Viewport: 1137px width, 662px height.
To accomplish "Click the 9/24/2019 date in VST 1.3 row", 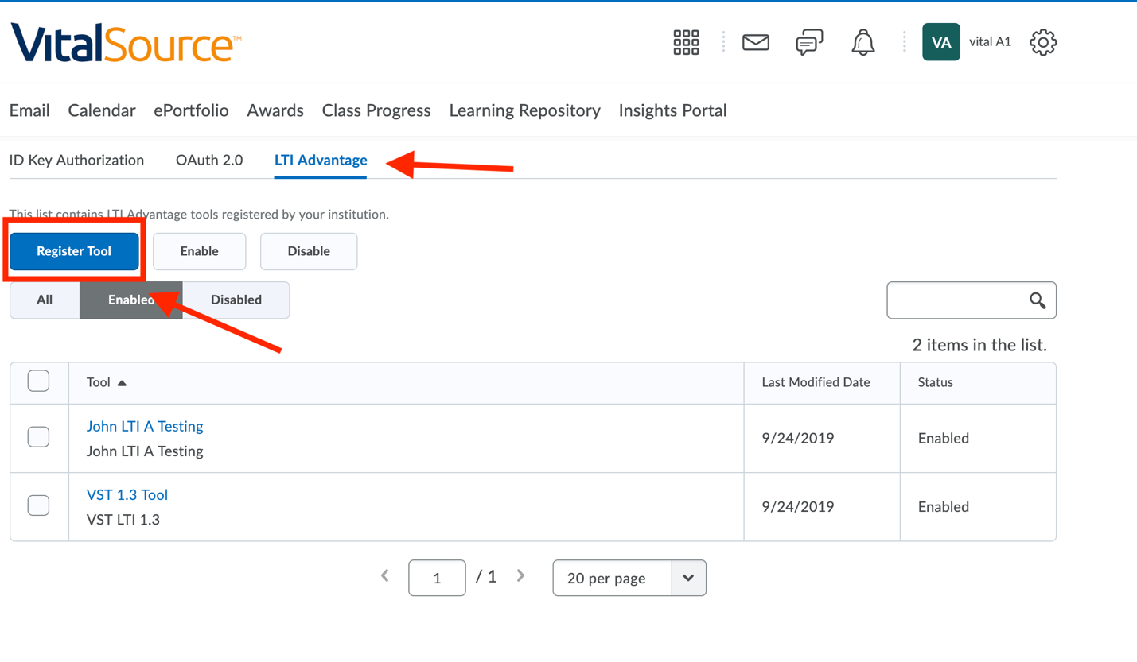I will (x=798, y=506).
